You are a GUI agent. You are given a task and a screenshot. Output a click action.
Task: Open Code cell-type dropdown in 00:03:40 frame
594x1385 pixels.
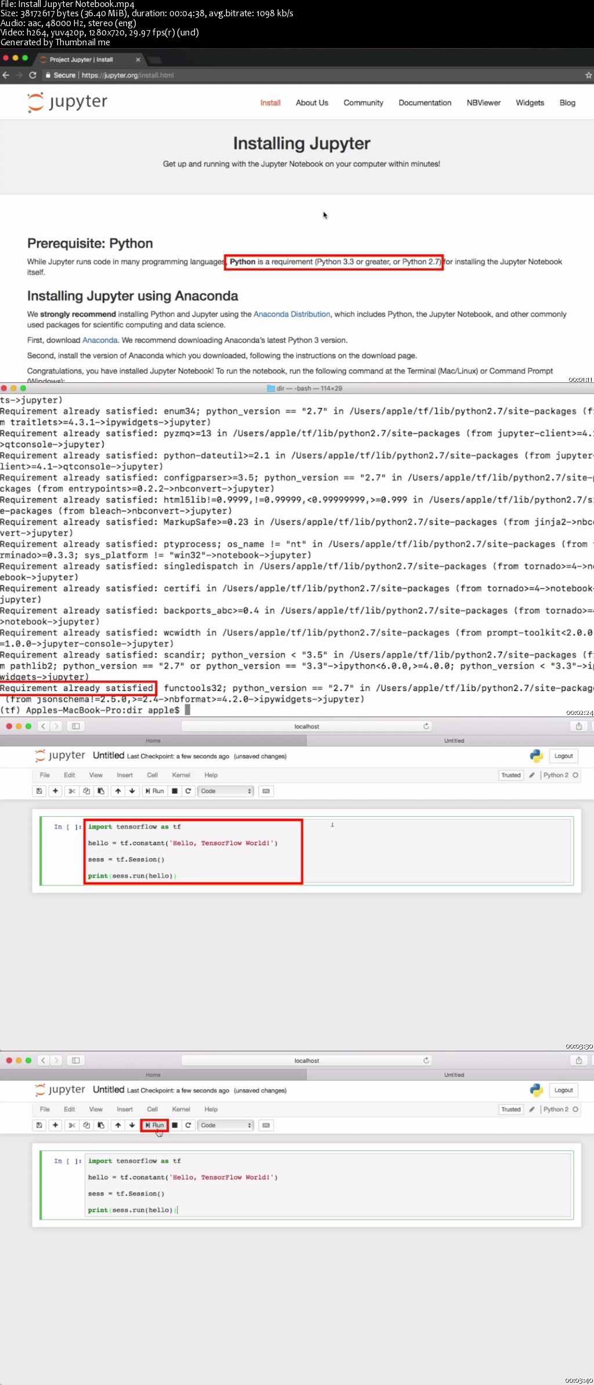(x=226, y=1125)
